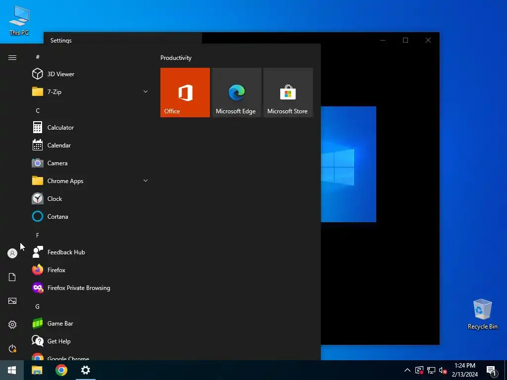
Task: Select the This PC desktop icon
Action: click(x=19, y=21)
